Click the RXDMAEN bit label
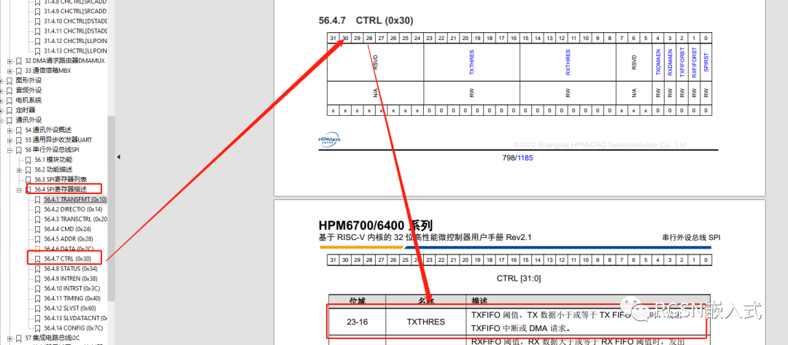Screen dimensions: 788x345 coord(670,62)
